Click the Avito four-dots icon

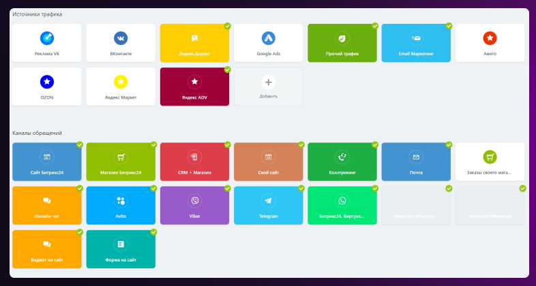[121, 201]
